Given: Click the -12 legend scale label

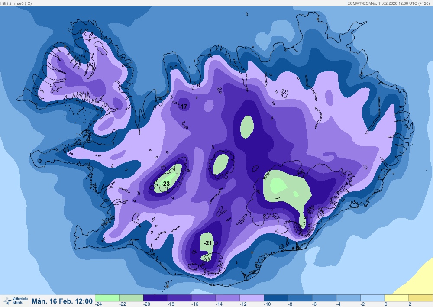Looking at the screenshot, I should click(x=243, y=304).
